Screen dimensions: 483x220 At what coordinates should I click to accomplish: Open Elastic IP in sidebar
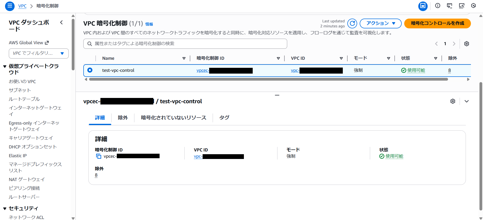(x=18, y=156)
